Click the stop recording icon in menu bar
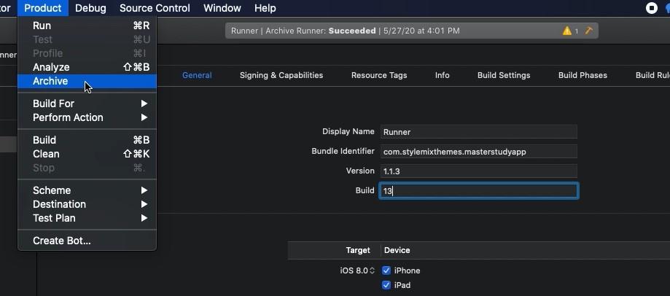Image resolution: width=670 pixels, height=296 pixels. (652, 8)
